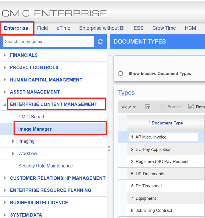Click the Workflow folder label
The height and width of the screenshot is (218, 205).
pyautogui.click(x=28, y=153)
